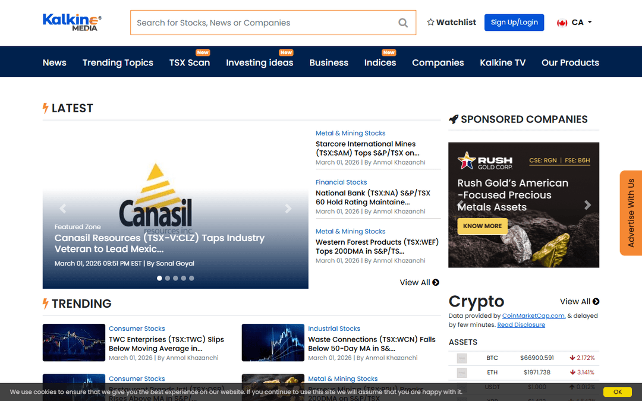
Task: Click the BTC price $66900.591
Action: [537, 358]
